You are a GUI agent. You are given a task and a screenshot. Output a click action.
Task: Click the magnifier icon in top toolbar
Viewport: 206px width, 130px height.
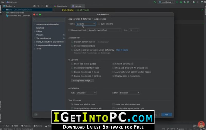205,2
